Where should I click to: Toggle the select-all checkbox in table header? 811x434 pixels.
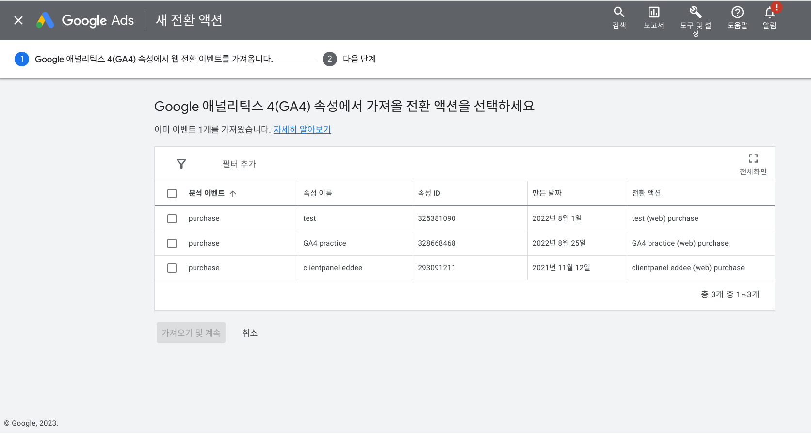coord(172,193)
